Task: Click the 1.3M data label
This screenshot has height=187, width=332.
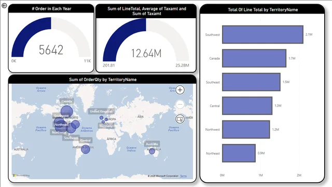Action: click(278, 105)
